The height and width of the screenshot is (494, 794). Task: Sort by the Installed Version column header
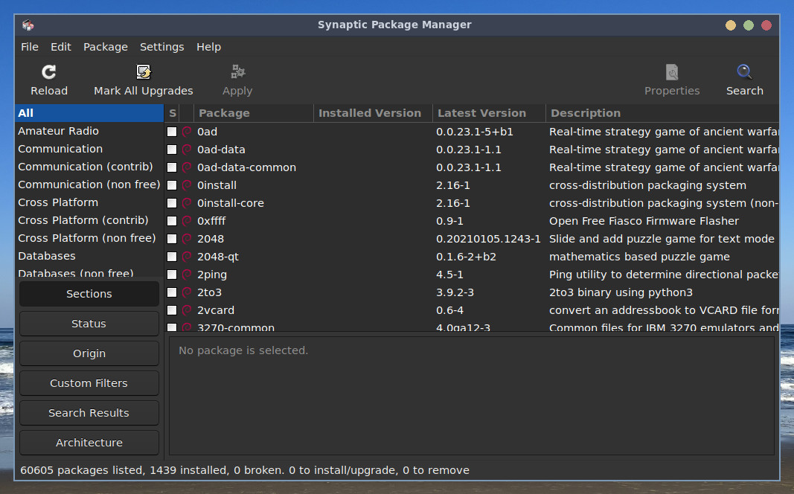coord(374,113)
